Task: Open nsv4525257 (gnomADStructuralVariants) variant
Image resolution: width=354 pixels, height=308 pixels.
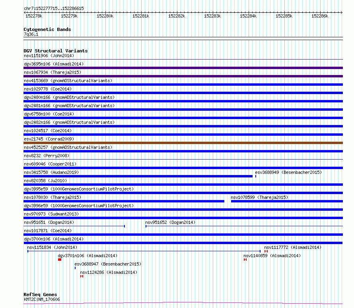Action: (x=68, y=147)
